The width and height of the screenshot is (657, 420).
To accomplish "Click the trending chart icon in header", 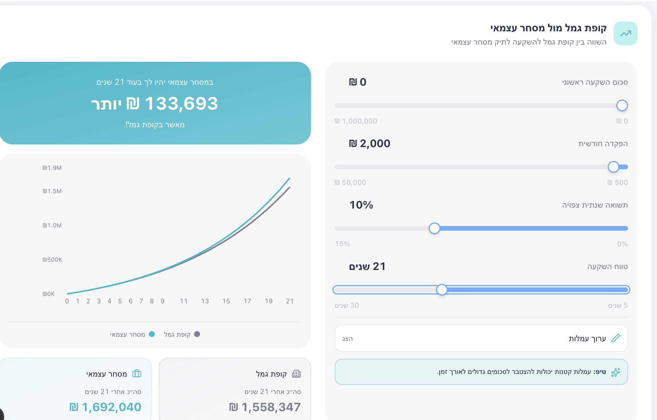I will 625,33.
